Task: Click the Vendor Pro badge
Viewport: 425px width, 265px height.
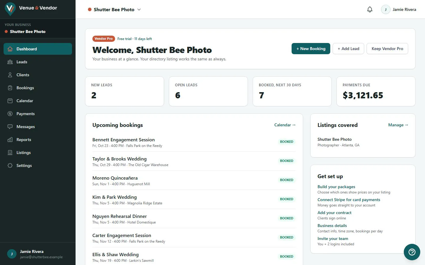Action: (104, 39)
